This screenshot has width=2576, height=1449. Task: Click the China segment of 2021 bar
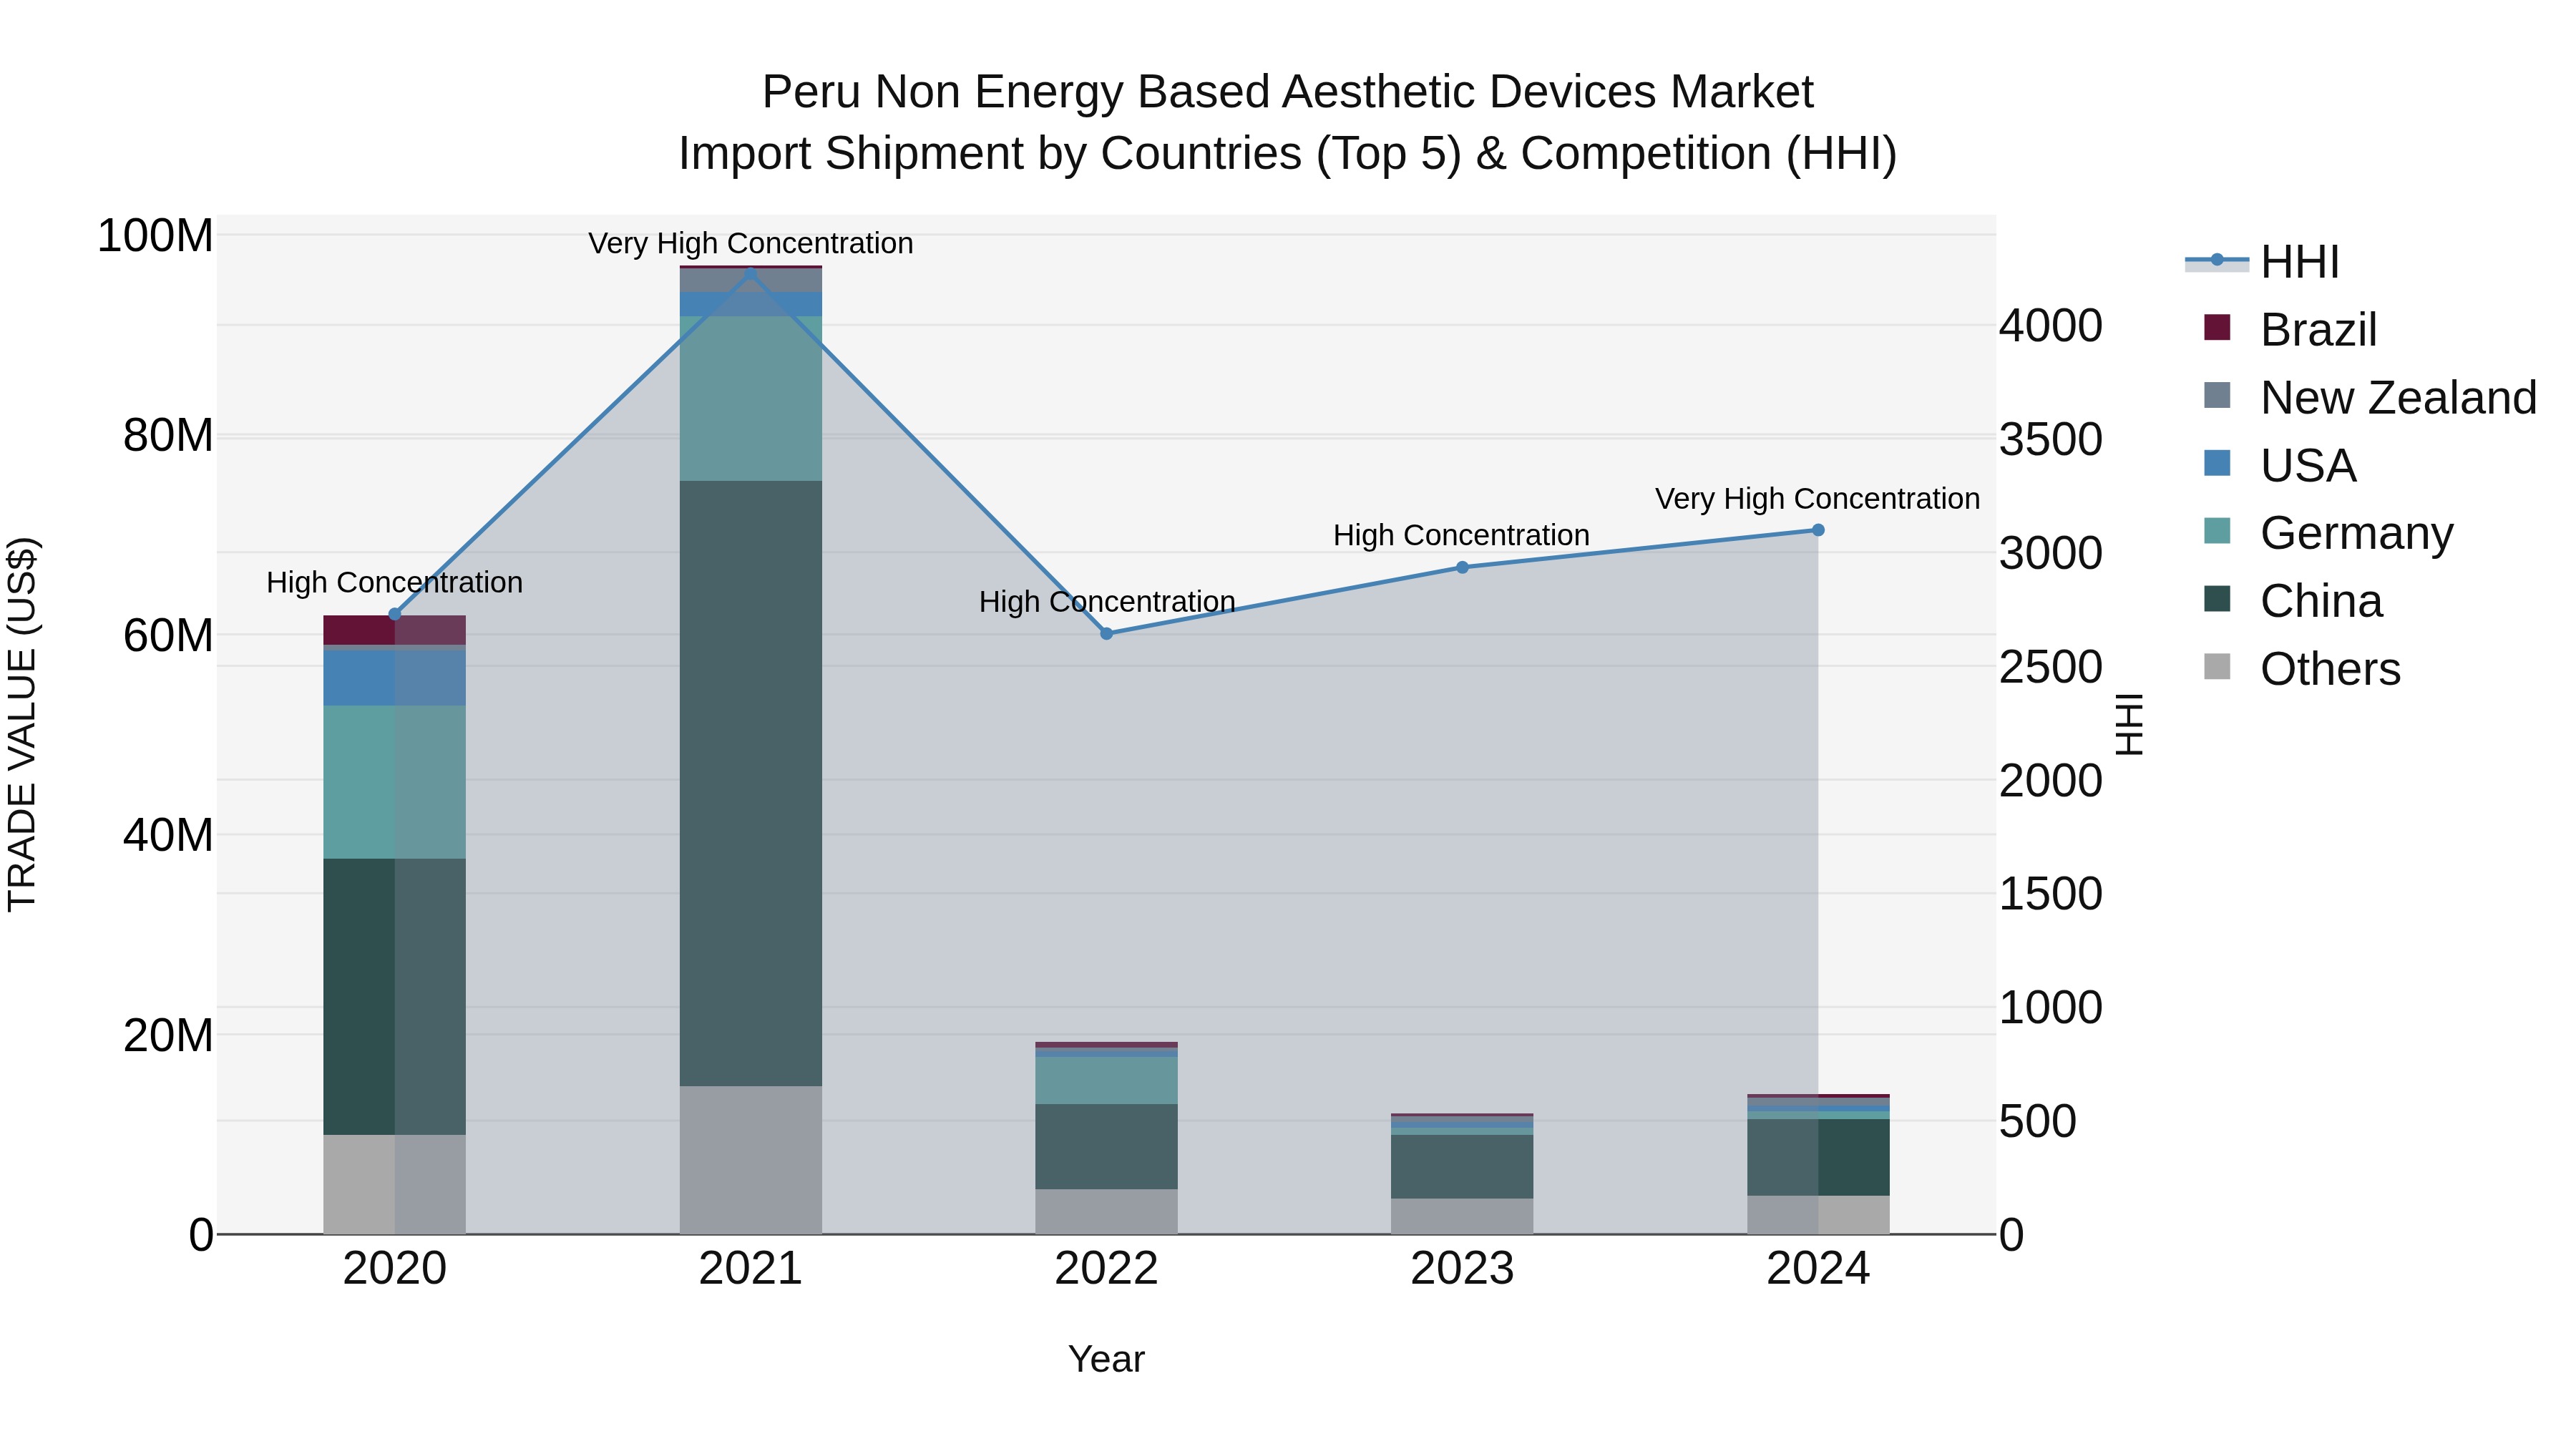tap(751, 783)
